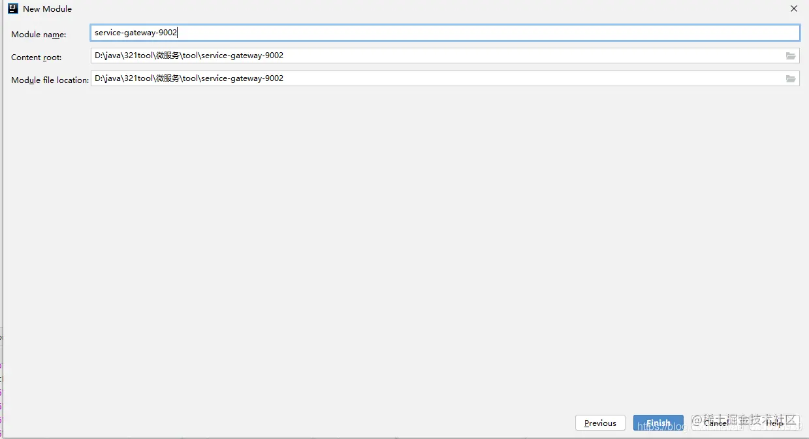Cancel the New Module dialog
The height and width of the screenshot is (439, 809).
click(716, 423)
